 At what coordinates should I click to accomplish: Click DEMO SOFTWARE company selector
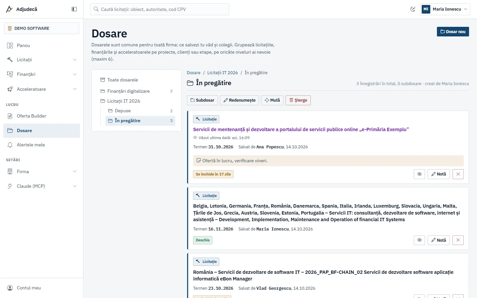[x=41, y=28]
